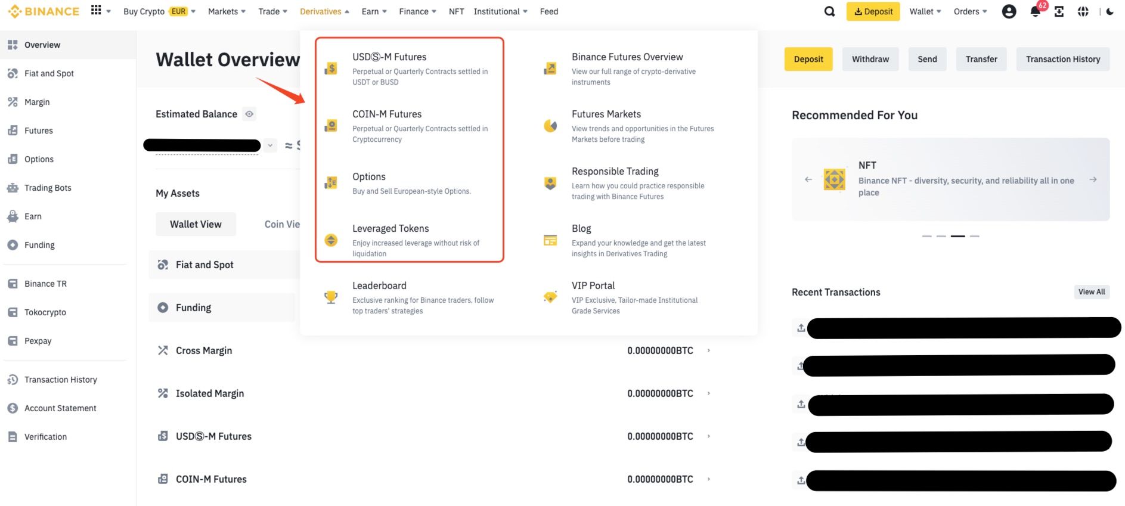1125x506 pixels.
Task: Open the notifications bell icon
Action: click(x=1036, y=12)
